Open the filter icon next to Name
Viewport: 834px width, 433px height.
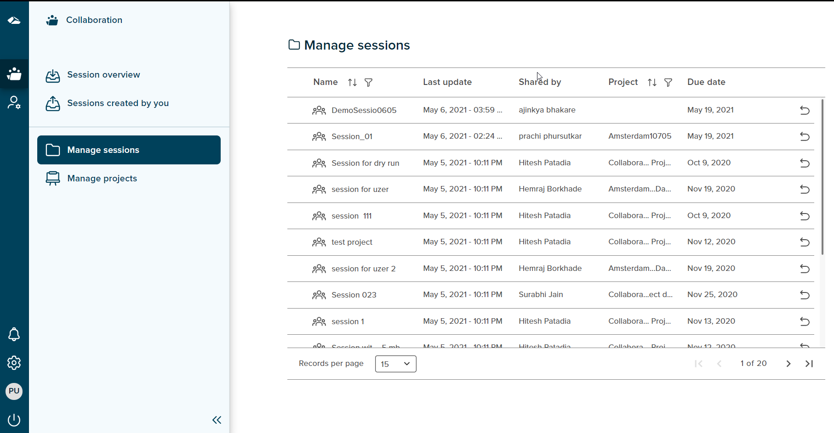(369, 83)
